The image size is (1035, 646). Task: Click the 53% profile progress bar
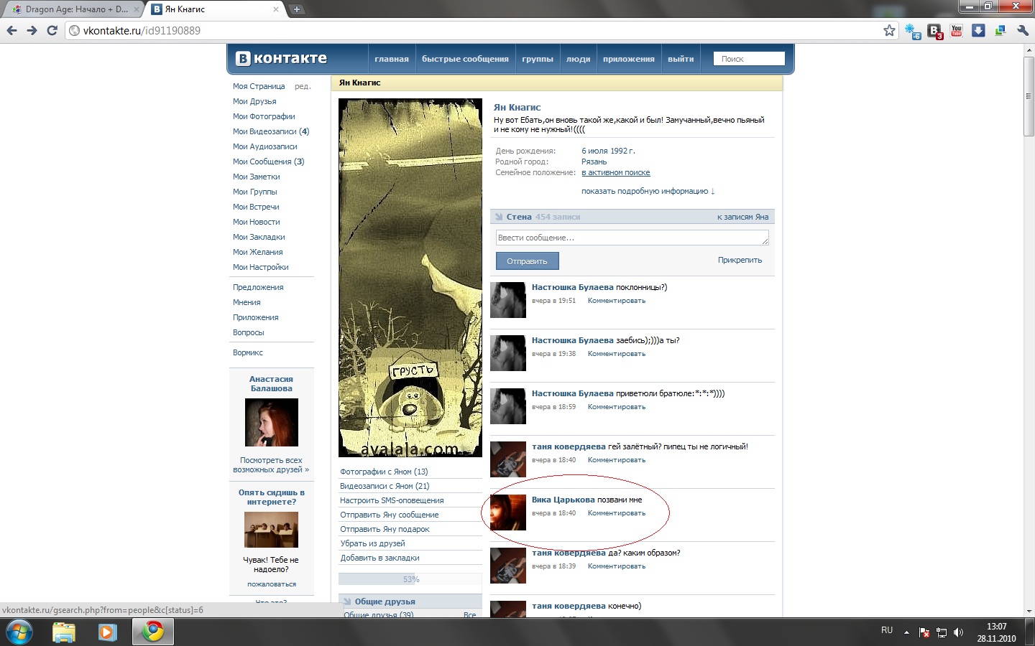[410, 579]
